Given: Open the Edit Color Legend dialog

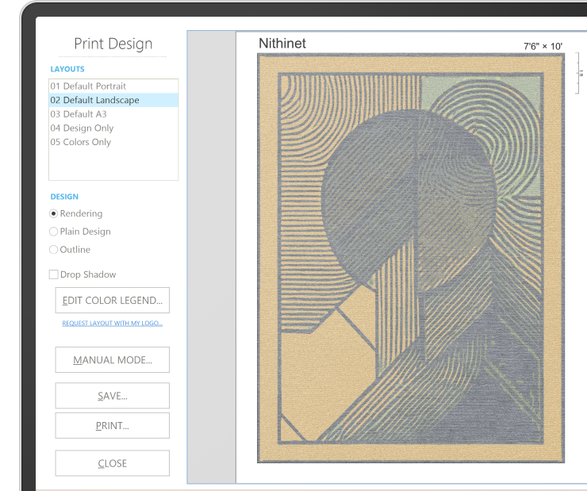Looking at the screenshot, I should point(112,301).
